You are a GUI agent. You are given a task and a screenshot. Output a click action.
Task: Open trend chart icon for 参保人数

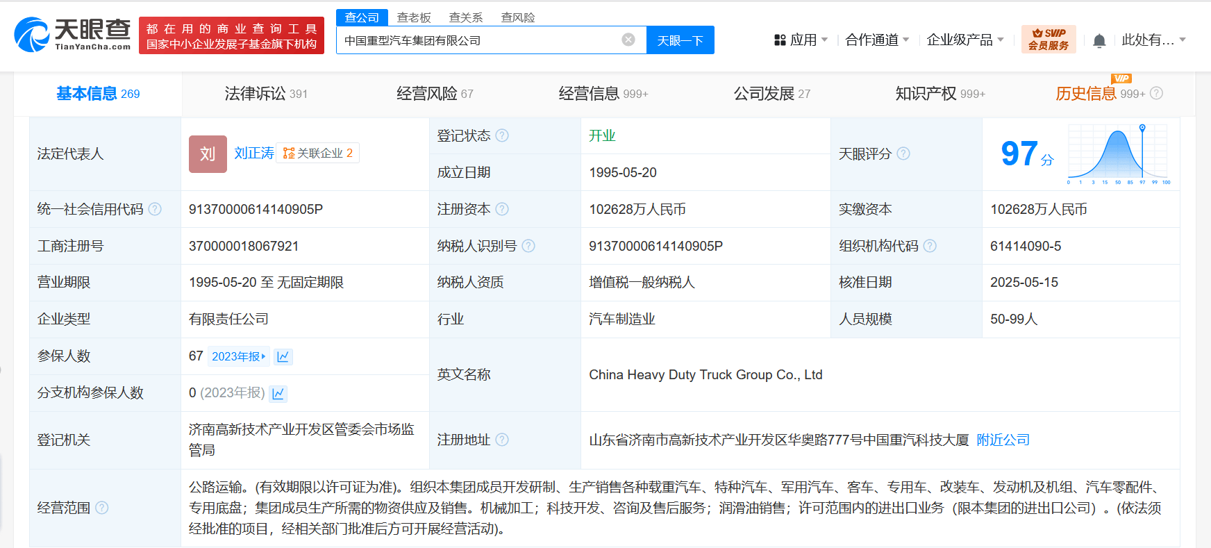283,357
